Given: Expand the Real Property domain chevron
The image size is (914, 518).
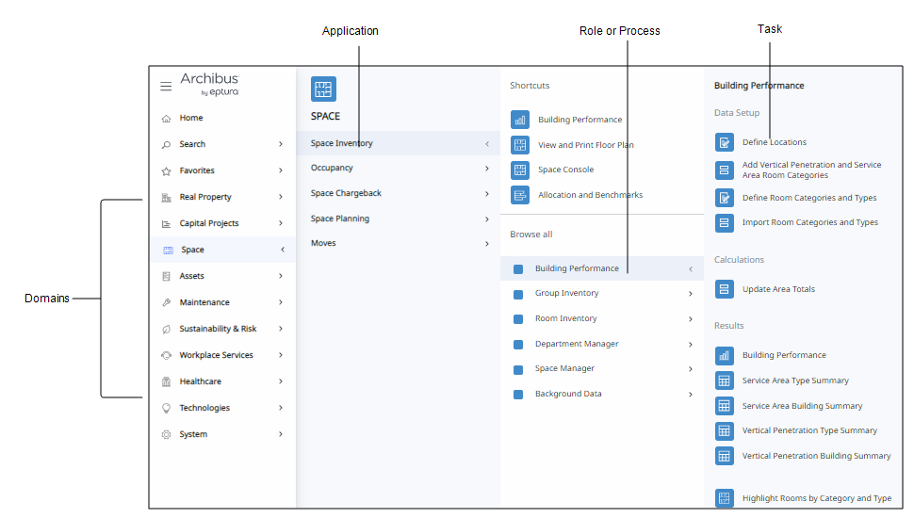Looking at the screenshot, I should pos(281,198).
